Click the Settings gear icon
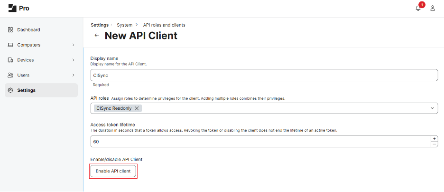The height and width of the screenshot is (192, 444). tap(10, 90)
